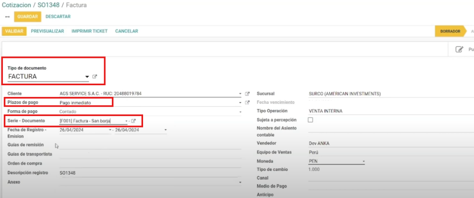The image size is (474, 198).
Task: Open external link beside Tipo de documento
Action: coord(95,77)
